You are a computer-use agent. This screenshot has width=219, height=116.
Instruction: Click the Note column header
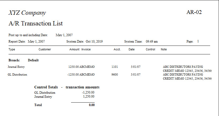164,49
